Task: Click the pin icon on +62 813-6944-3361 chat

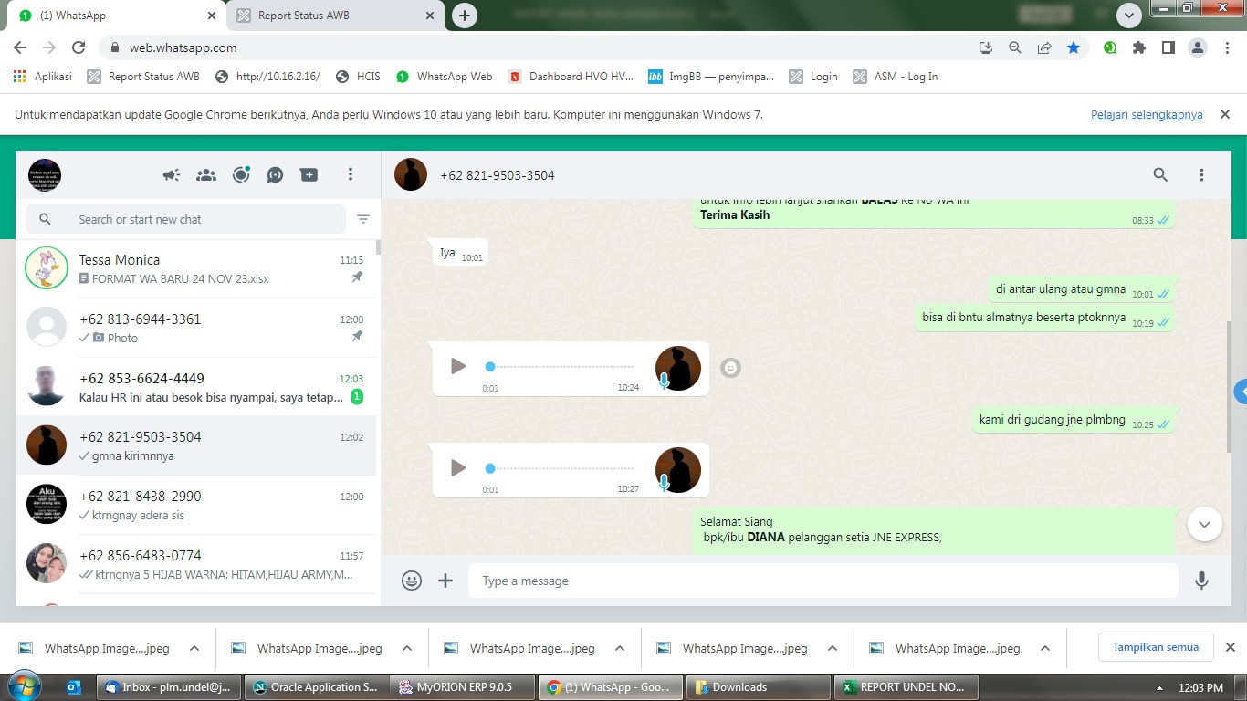Action: (358, 337)
